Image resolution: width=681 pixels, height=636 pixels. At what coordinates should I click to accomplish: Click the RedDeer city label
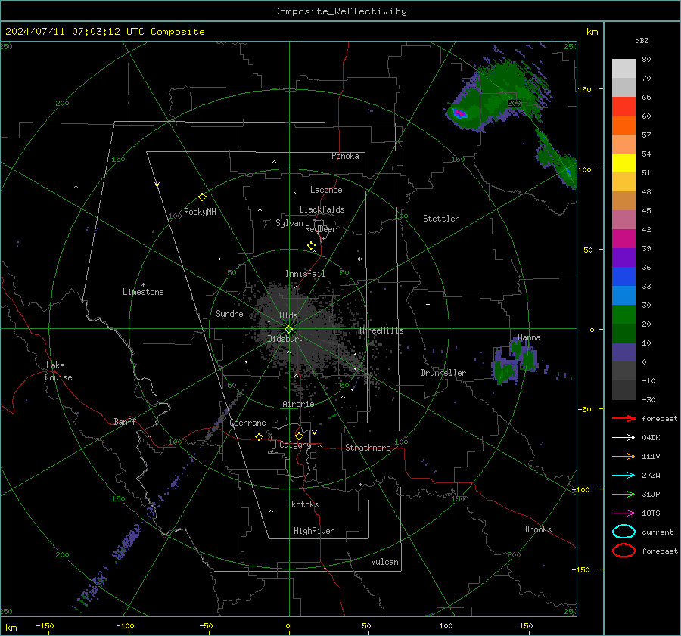pos(321,229)
